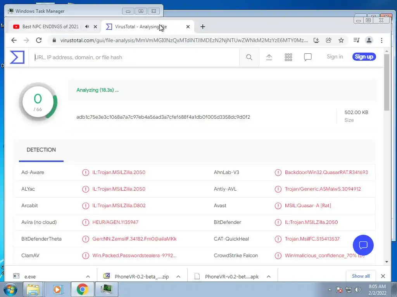Screen dimensions: 397x297
Task: Open a new browser tab
Action: (202, 27)
